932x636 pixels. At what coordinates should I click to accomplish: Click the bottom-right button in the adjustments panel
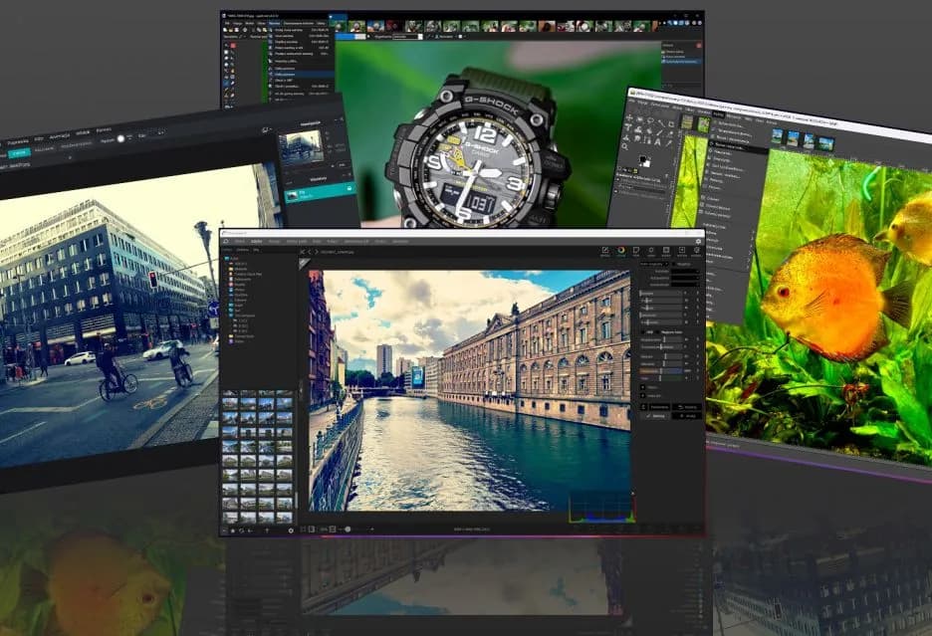pyautogui.click(x=686, y=416)
